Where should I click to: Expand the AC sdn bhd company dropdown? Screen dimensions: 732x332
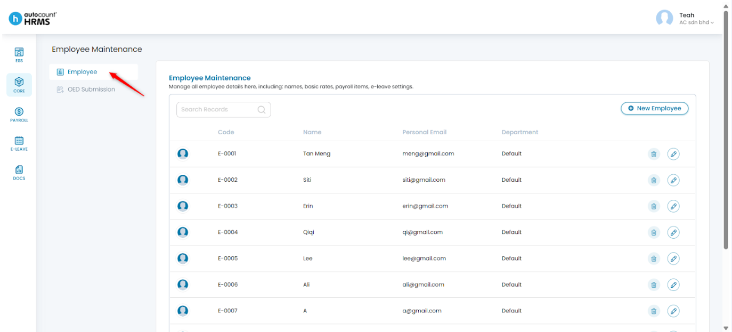[x=696, y=22]
